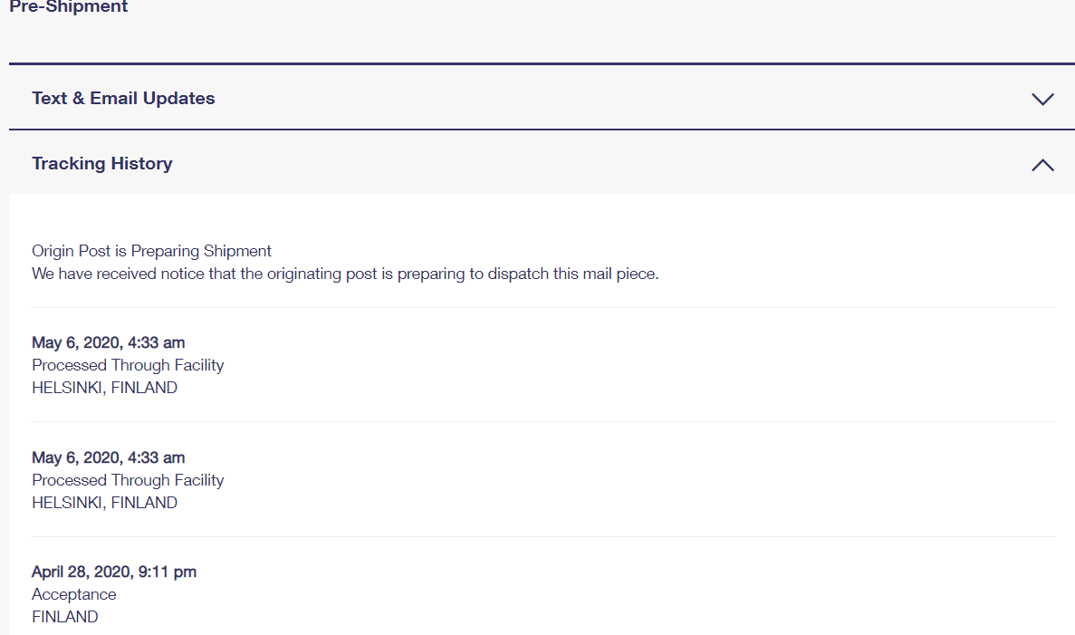Click the divider below the dispatch notice
1075x635 pixels.
543,307
